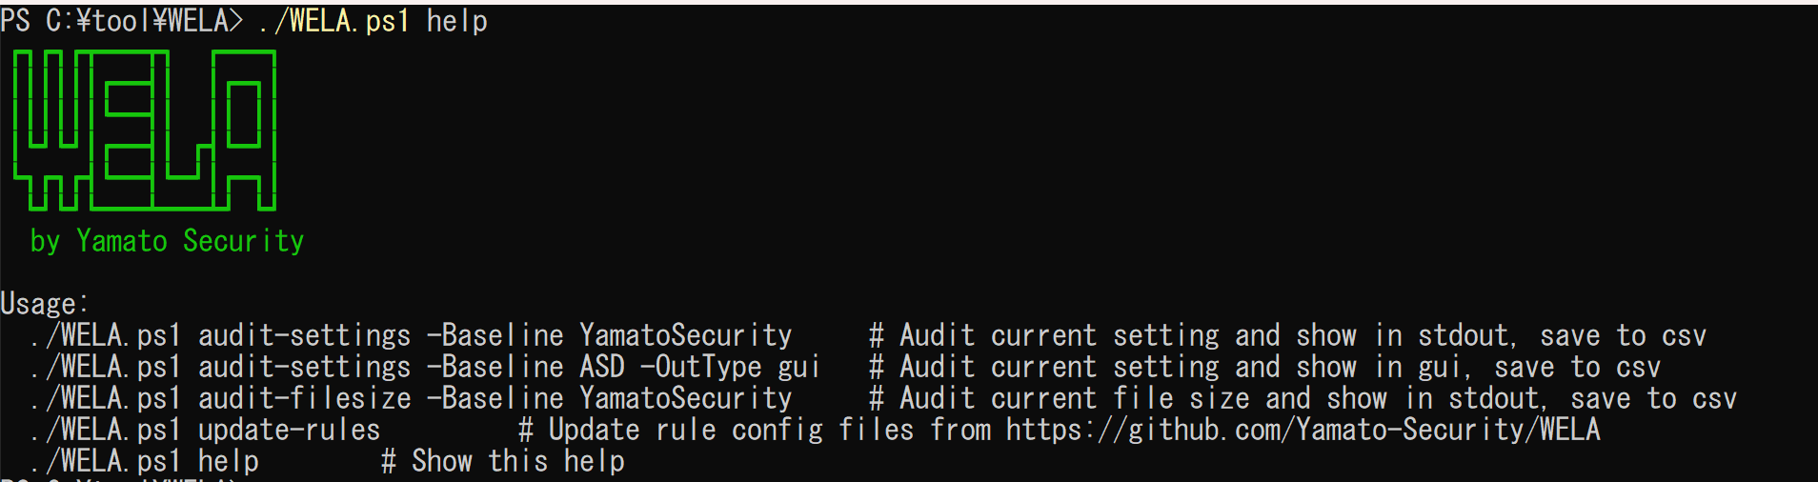Click the "Usage:" heading text
This screenshot has width=1818, height=482.
(x=45, y=304)
